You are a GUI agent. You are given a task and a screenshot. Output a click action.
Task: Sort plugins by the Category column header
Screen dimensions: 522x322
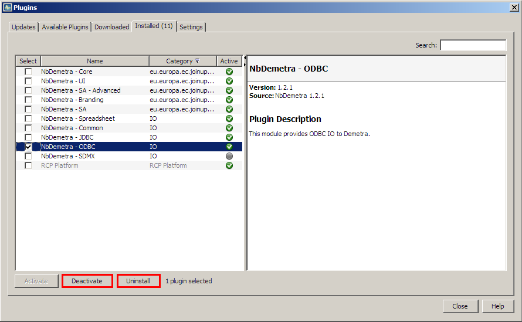tap(182, 61)
